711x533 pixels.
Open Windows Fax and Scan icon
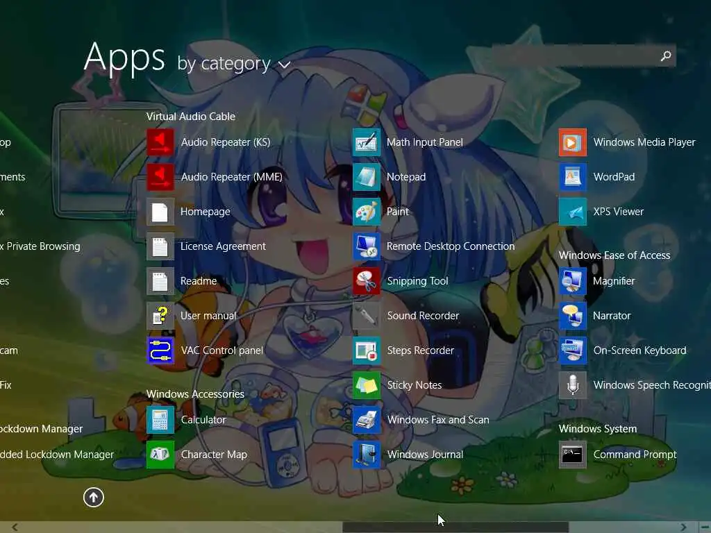click(x=367, y=420)
